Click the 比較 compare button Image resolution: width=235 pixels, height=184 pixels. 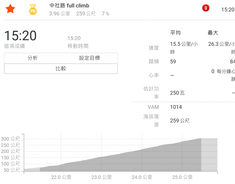click(x=61, y=69)
